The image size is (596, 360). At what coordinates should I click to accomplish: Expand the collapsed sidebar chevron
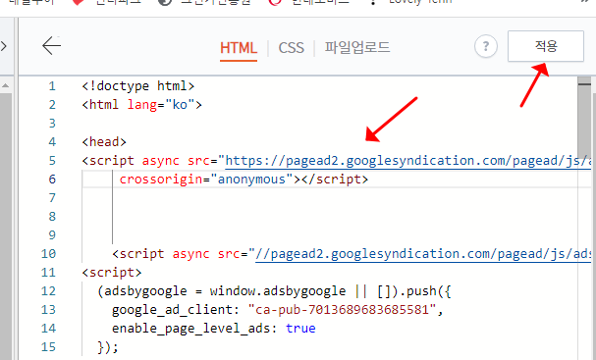click(4, 46)
